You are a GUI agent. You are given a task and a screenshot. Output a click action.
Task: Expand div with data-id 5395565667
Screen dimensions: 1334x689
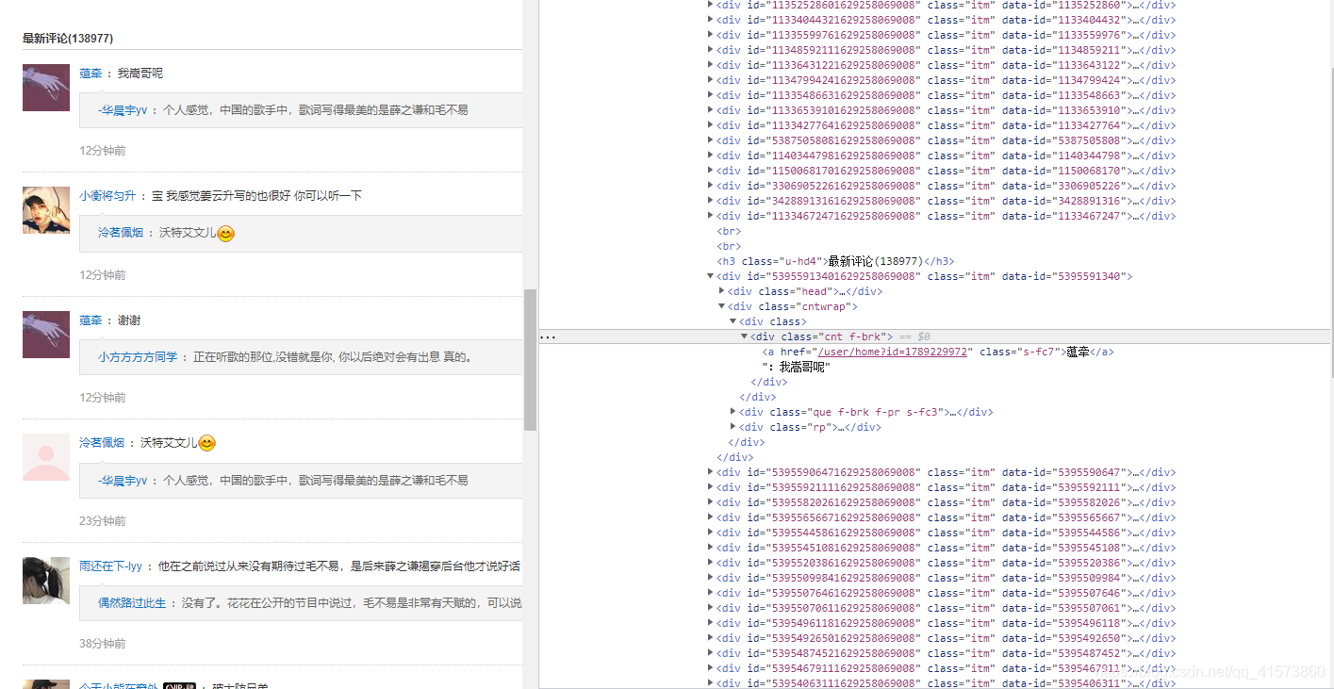point(711,517)
